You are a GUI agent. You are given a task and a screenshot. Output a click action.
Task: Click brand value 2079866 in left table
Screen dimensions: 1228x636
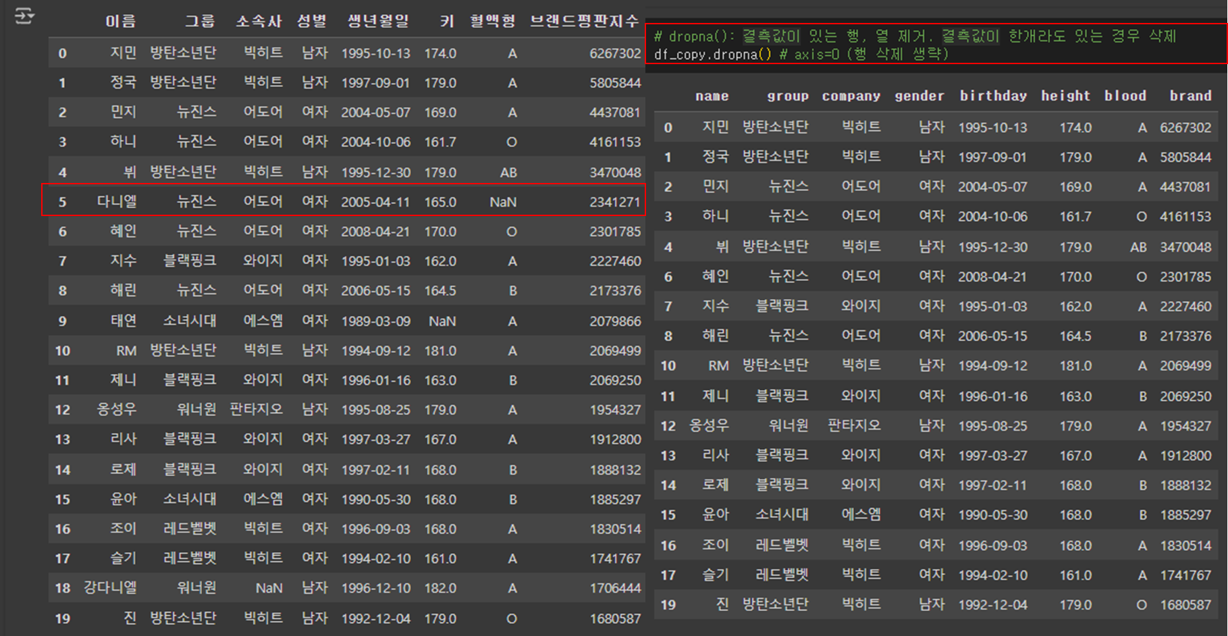tap(615, 321)
